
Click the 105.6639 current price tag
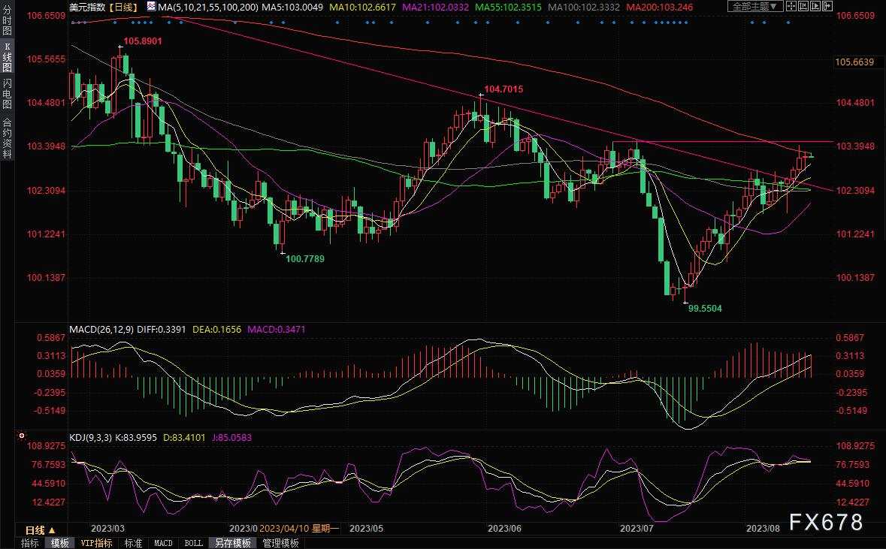click(x=854, y=62)
